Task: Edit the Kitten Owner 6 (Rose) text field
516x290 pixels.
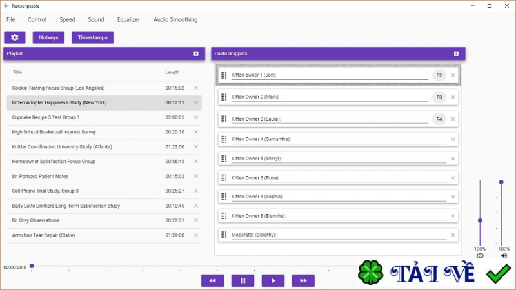Action: click(x=339, y=178)
